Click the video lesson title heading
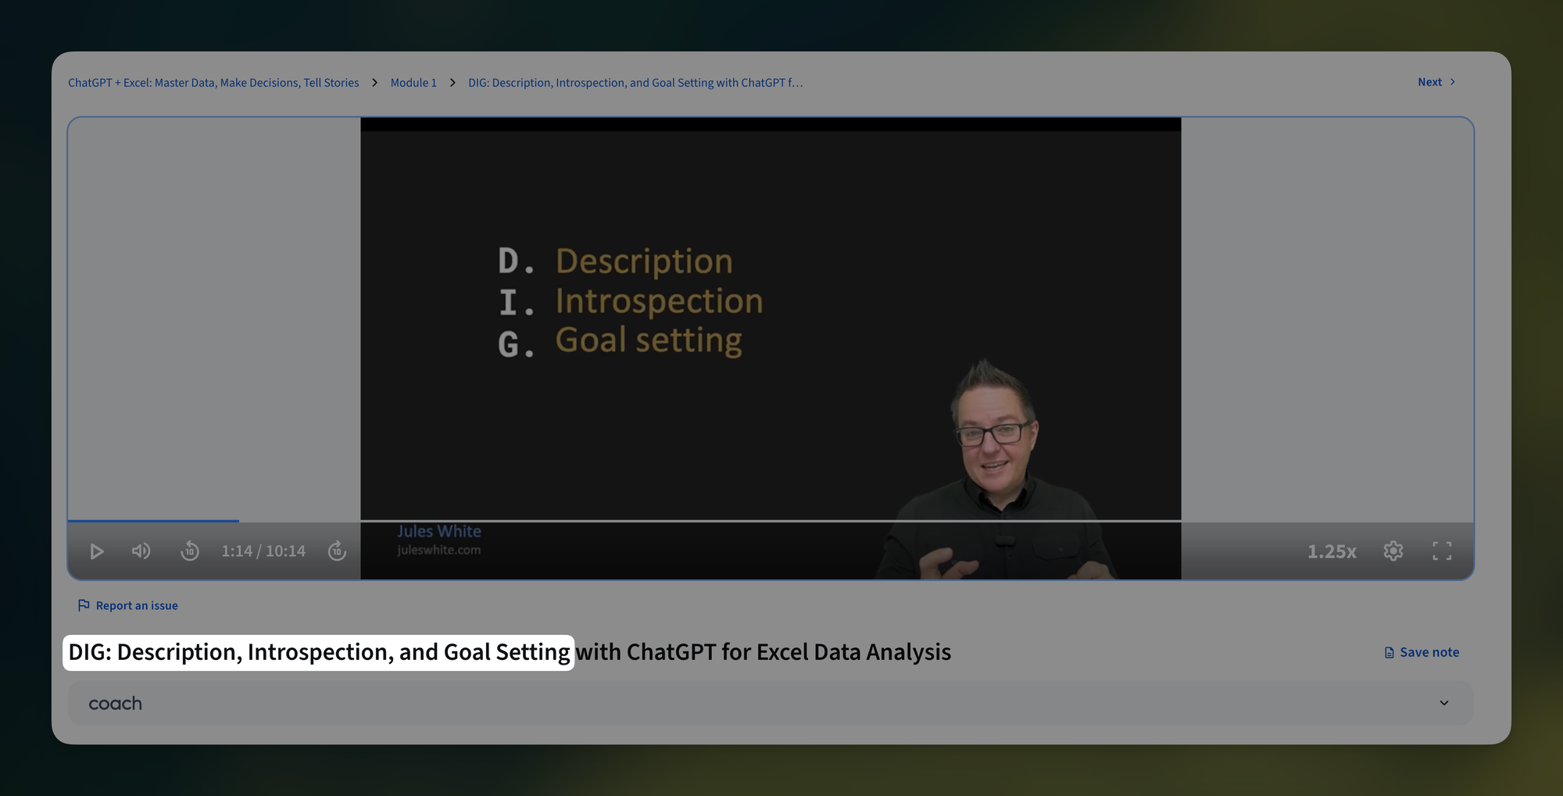Viewport: 1563px width, 796px height. [510, 652]
